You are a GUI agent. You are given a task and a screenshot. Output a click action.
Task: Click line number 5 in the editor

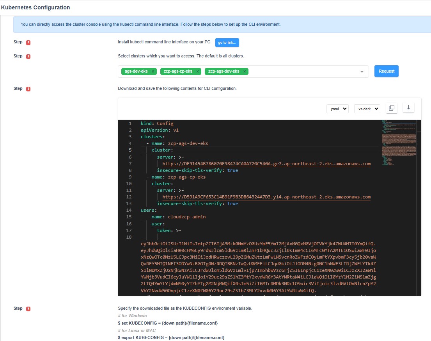[130, 150]
